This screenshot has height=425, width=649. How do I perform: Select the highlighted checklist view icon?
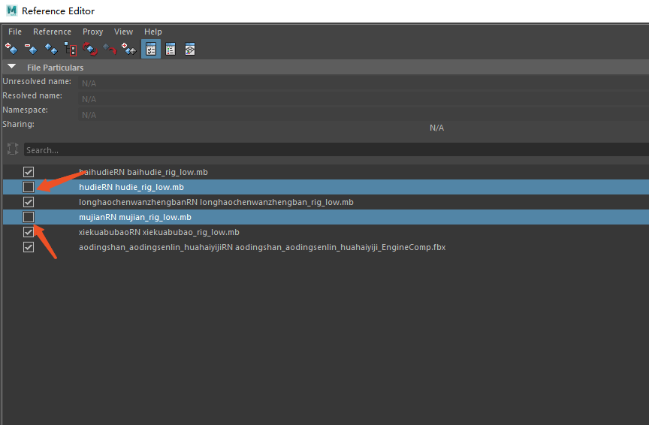pos(150,49)
